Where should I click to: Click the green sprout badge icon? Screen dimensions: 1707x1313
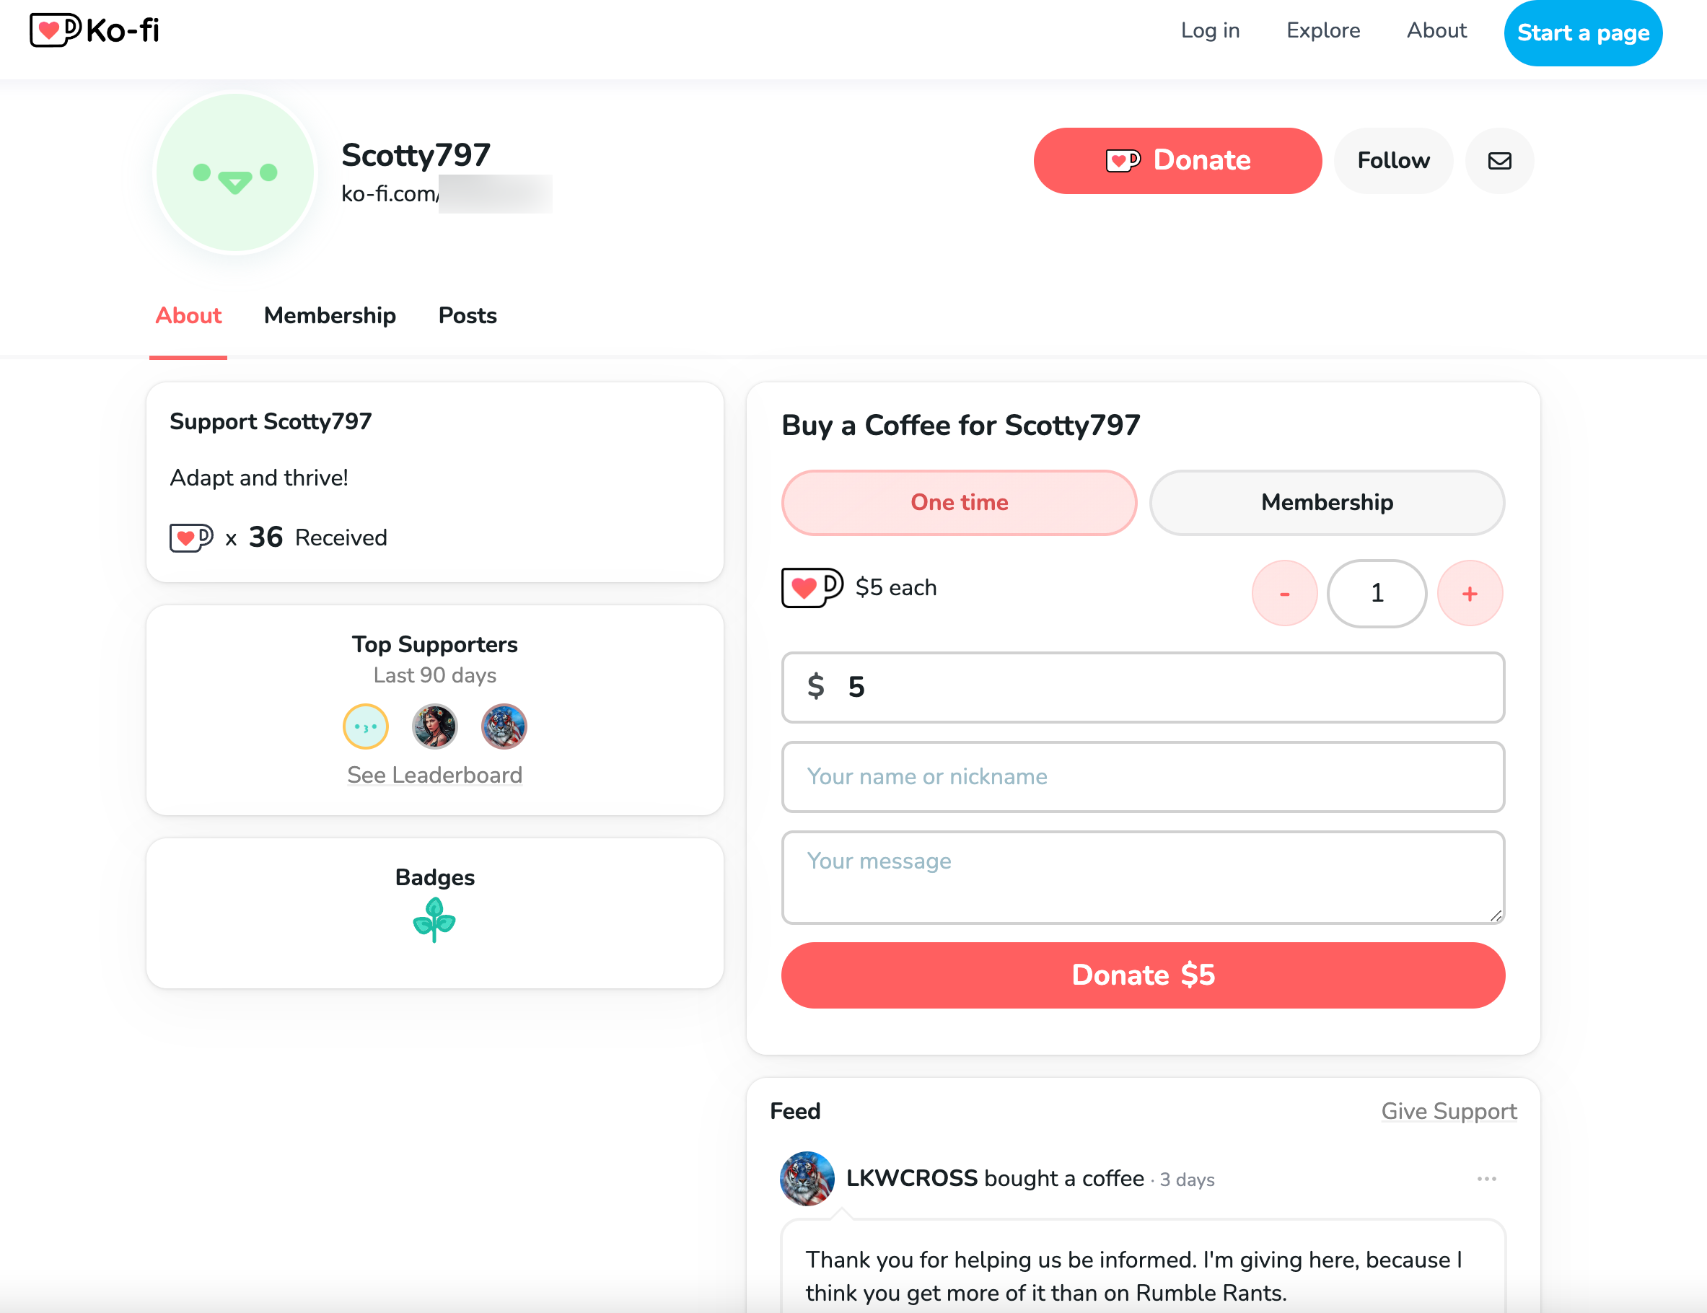434,920
